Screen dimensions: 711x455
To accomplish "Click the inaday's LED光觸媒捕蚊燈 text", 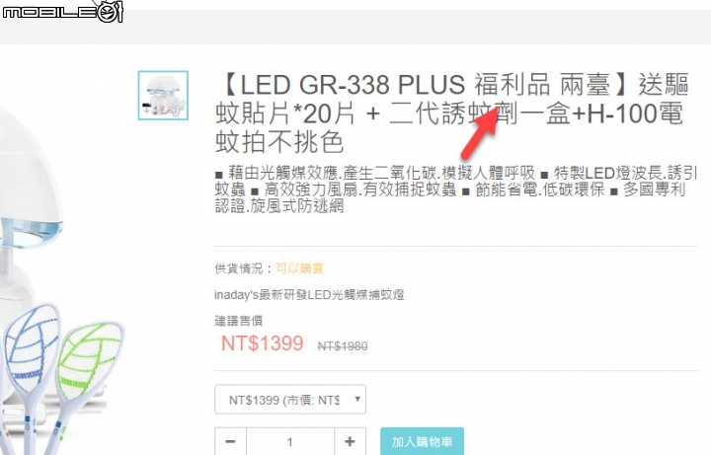I will pyautogui.click(x=309, y=295).
